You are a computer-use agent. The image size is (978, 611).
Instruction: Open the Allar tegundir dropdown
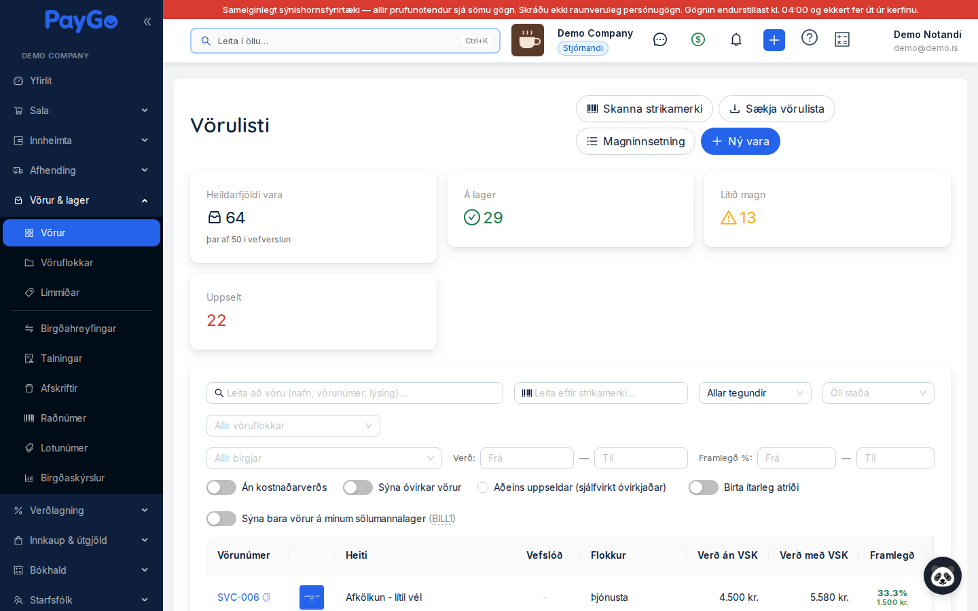click(x=755, y=393)
